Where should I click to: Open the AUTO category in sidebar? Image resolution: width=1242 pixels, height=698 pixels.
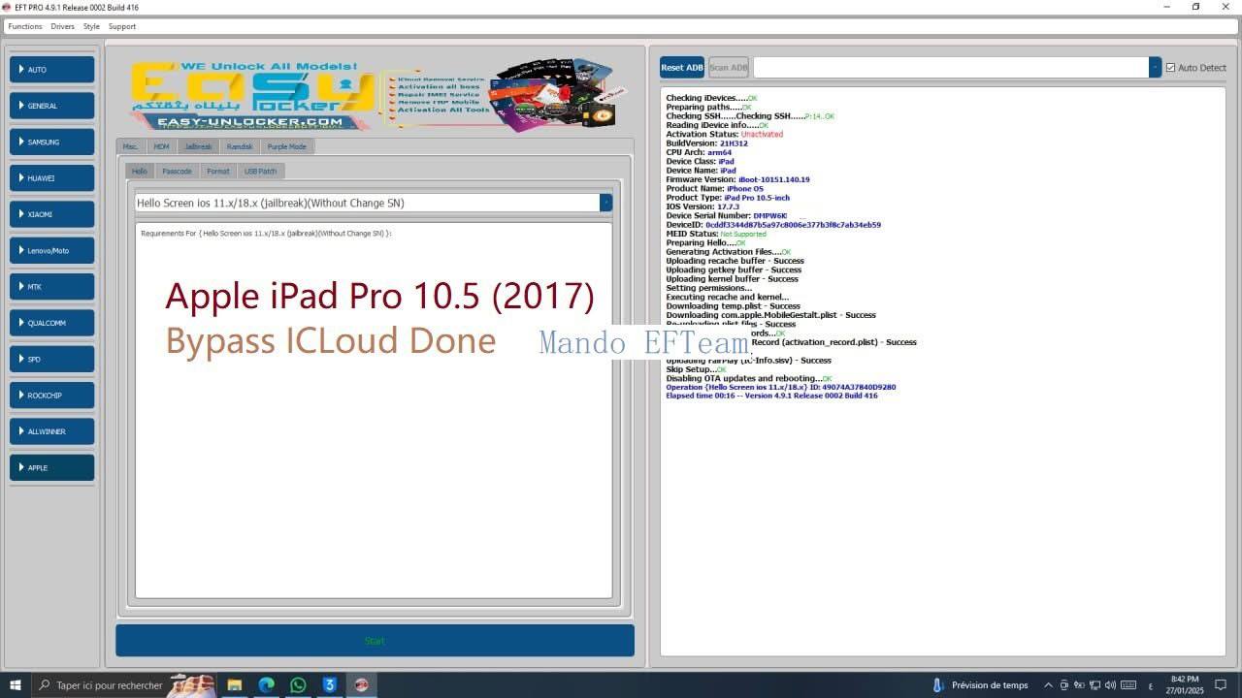51,70
